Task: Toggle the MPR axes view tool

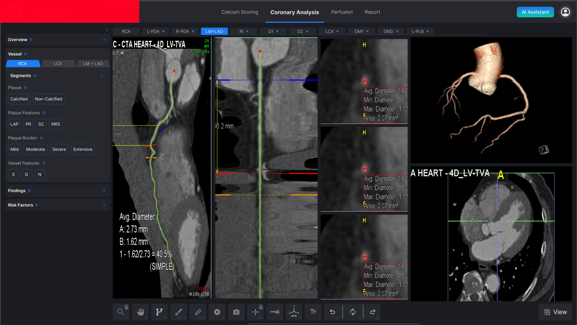Action: [294, 312]
